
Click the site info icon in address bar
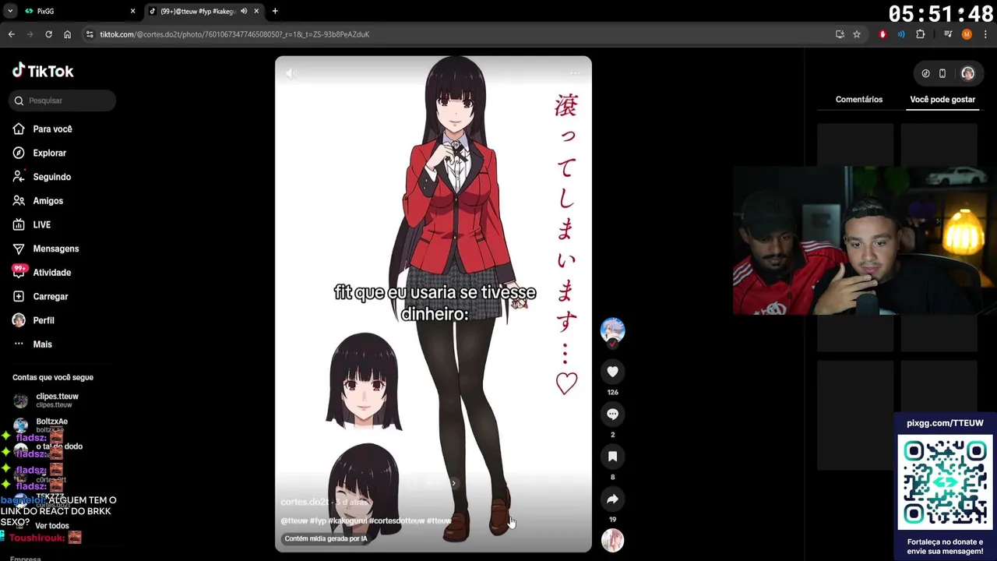tap(90, 34)
